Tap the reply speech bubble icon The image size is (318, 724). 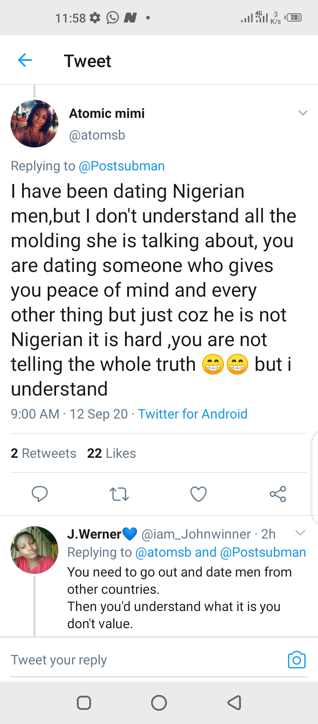tap(40, 494)
